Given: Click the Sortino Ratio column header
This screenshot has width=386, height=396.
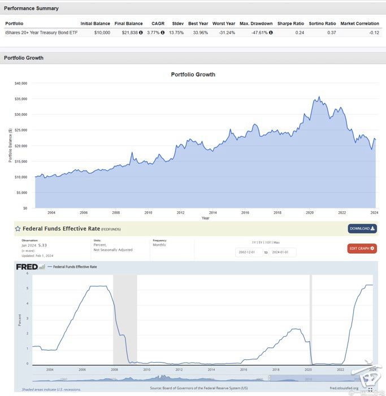Looking at the screenshot, I should point(322,24).
